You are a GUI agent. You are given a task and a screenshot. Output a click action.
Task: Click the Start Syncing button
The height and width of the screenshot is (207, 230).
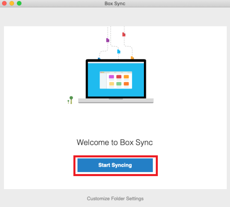pyautogui.click(x=115, y=165)
